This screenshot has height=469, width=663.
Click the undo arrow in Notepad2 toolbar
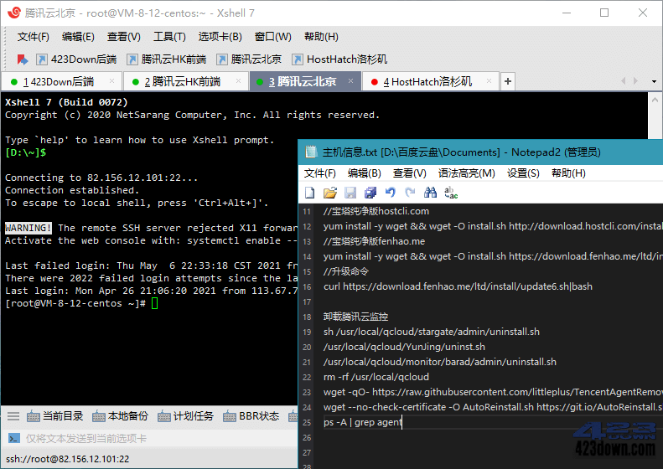391,193
